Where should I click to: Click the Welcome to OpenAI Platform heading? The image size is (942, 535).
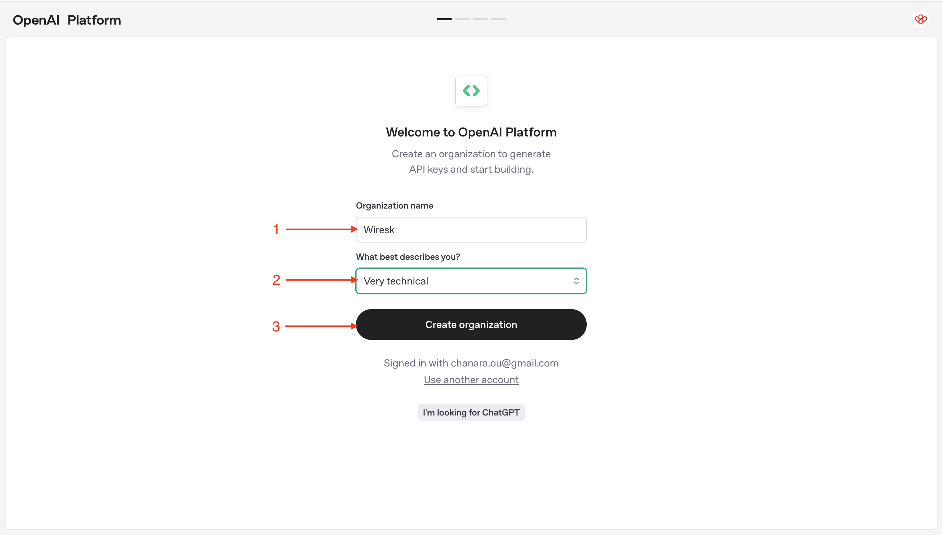(471, 132)
